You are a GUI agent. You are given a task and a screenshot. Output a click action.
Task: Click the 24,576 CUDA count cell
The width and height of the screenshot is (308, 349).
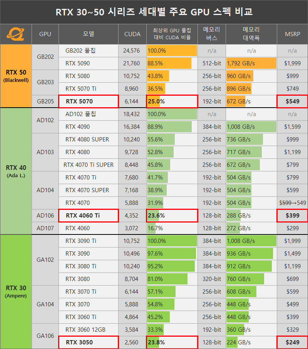(132, 51)
